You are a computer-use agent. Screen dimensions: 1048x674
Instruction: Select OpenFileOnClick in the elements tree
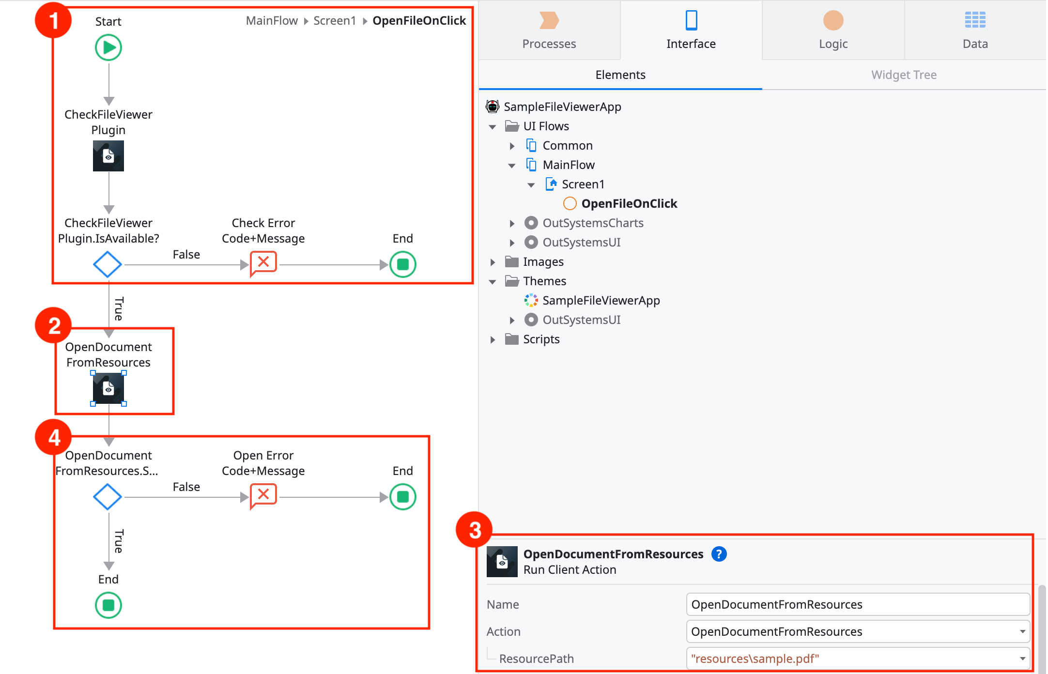[x=629, y=204]
